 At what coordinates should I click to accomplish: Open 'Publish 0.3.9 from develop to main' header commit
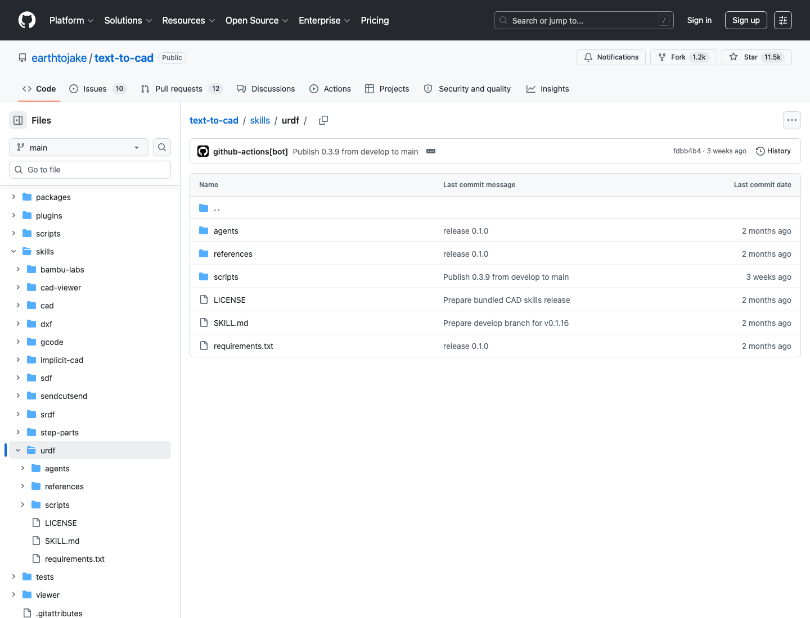355,152
